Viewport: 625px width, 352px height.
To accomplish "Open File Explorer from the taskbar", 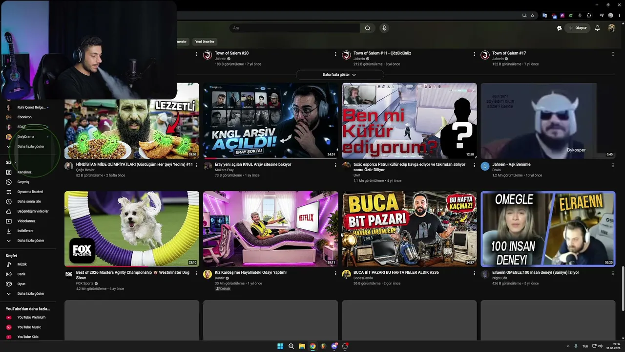I will (302, 346).
